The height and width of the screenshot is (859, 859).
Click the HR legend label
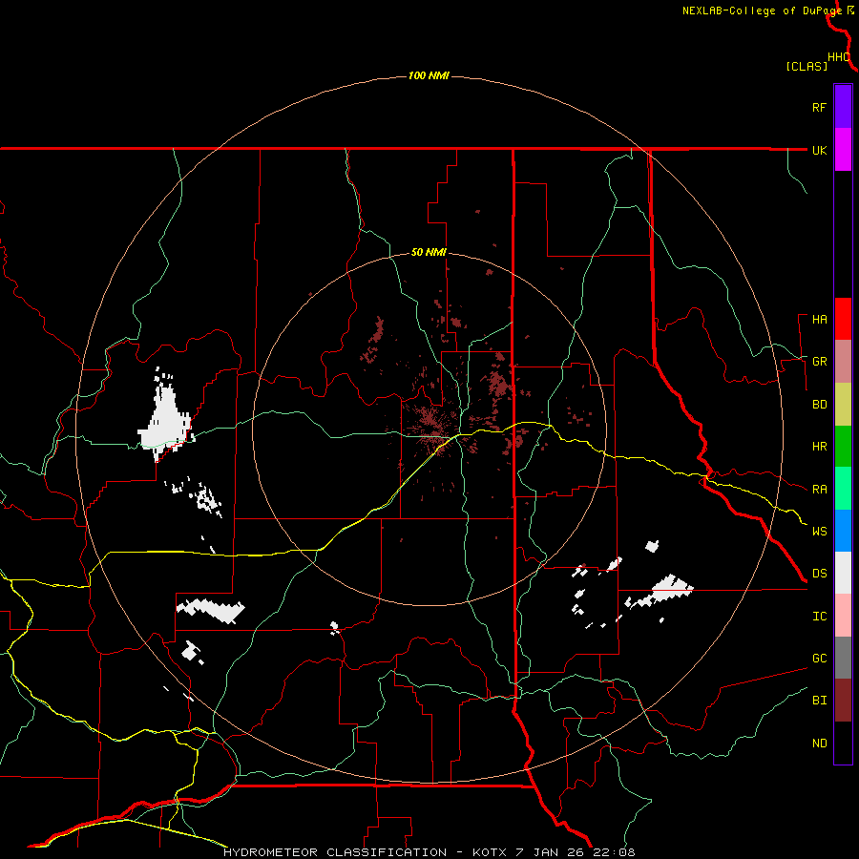coord(819,447)
